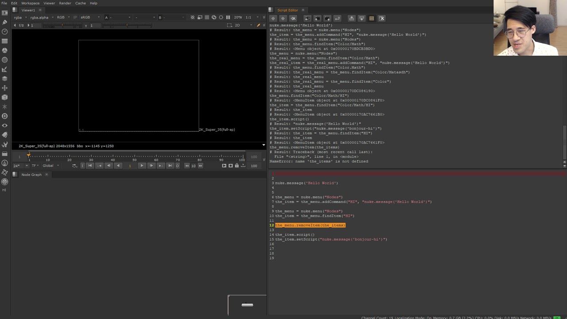Open the sRGB viewer process dropdown
Screen dimensions: 567x319
(x=90, y=17)
